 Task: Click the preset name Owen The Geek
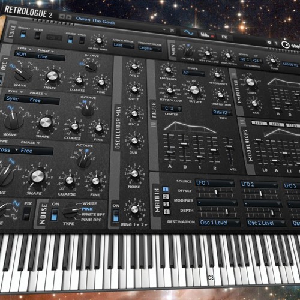(95, 21)
